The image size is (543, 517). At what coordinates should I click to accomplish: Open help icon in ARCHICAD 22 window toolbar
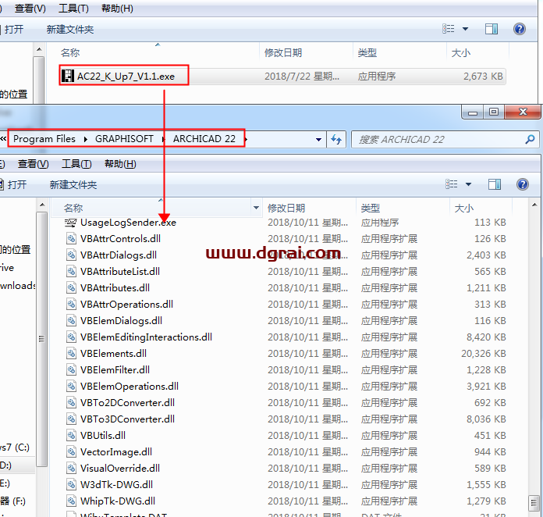coord(523,184)
